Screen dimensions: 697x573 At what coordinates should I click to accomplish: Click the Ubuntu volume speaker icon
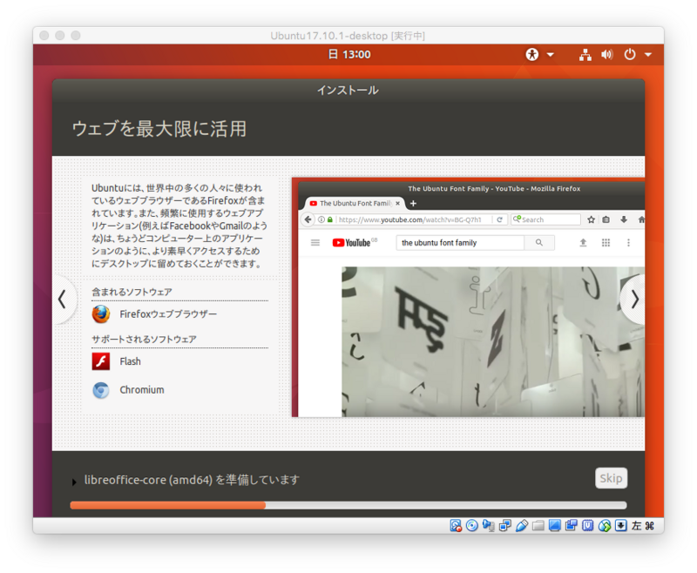click(606, 55)
